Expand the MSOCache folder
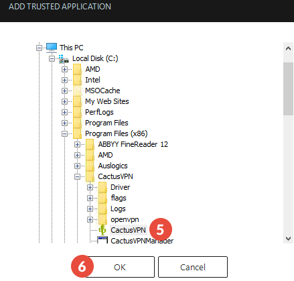The height and width of the screenshot is (281, 294). click(x=64, y=91)
